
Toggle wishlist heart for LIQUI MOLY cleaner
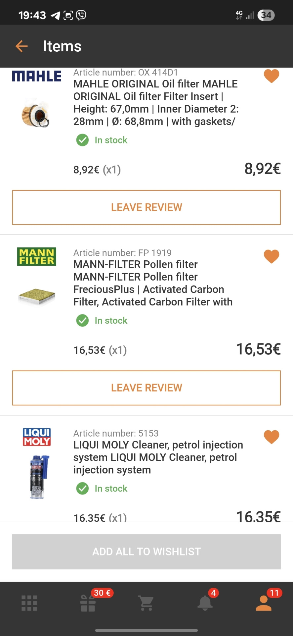pyautogui.click(x=272, y=437)
